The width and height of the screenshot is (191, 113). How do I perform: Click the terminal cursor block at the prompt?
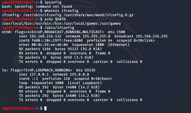(45, 108)
